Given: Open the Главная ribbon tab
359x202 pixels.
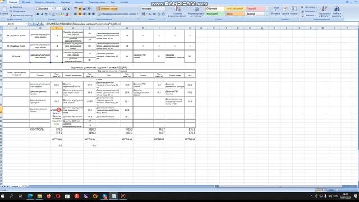Looking at the screenshot, I should (13, 2).
